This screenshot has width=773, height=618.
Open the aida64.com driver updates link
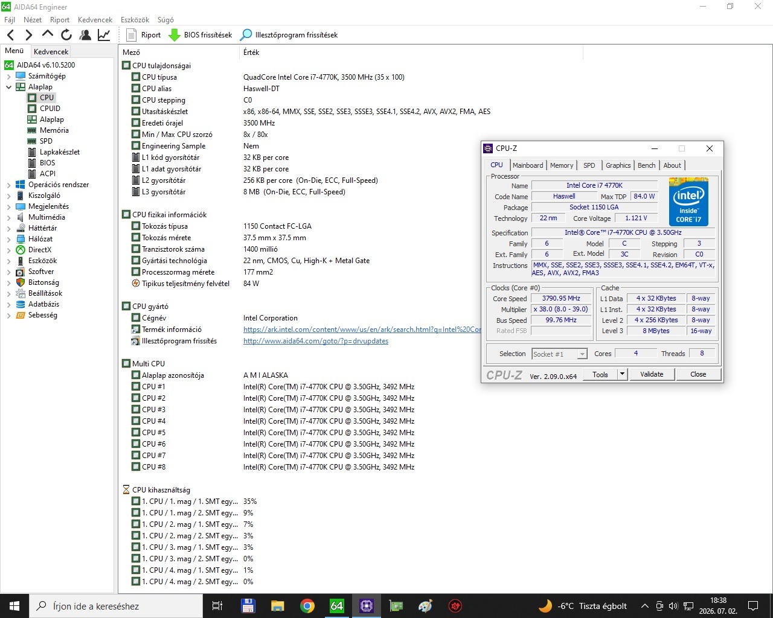(315, 341)
